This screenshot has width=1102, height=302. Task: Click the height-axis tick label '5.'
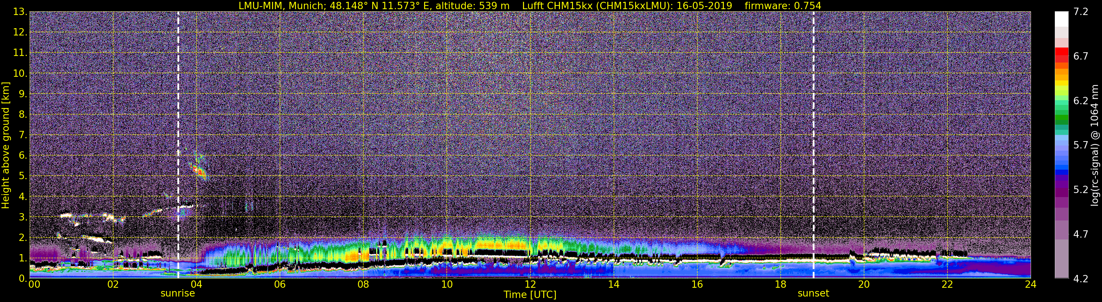coord(23,176)
